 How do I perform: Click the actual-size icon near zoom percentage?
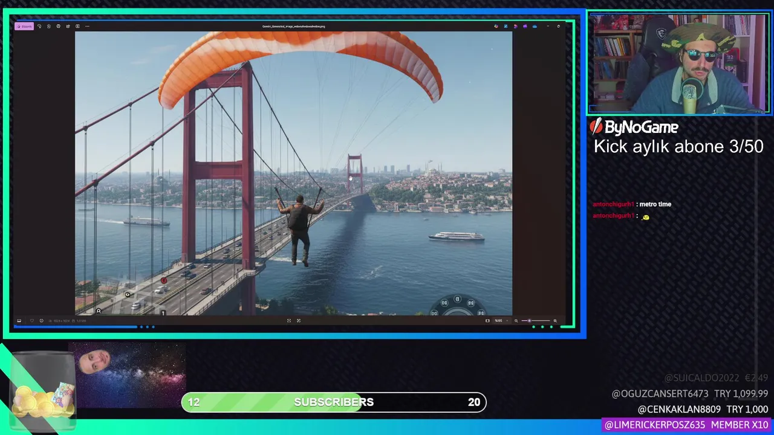tap(487, 321)
